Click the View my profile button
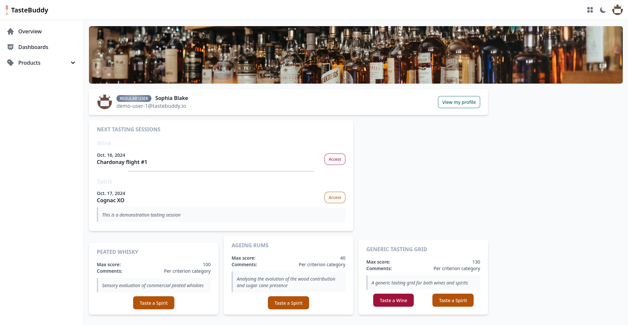 pyautogui.click(x=459, y=102)
